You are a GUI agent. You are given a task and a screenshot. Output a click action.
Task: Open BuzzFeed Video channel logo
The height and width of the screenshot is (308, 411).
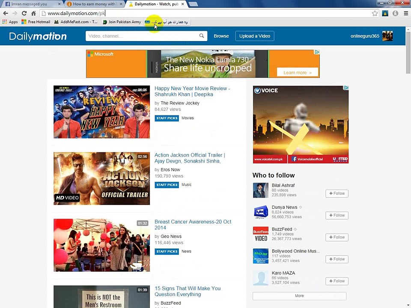click(x=261, y=234)
